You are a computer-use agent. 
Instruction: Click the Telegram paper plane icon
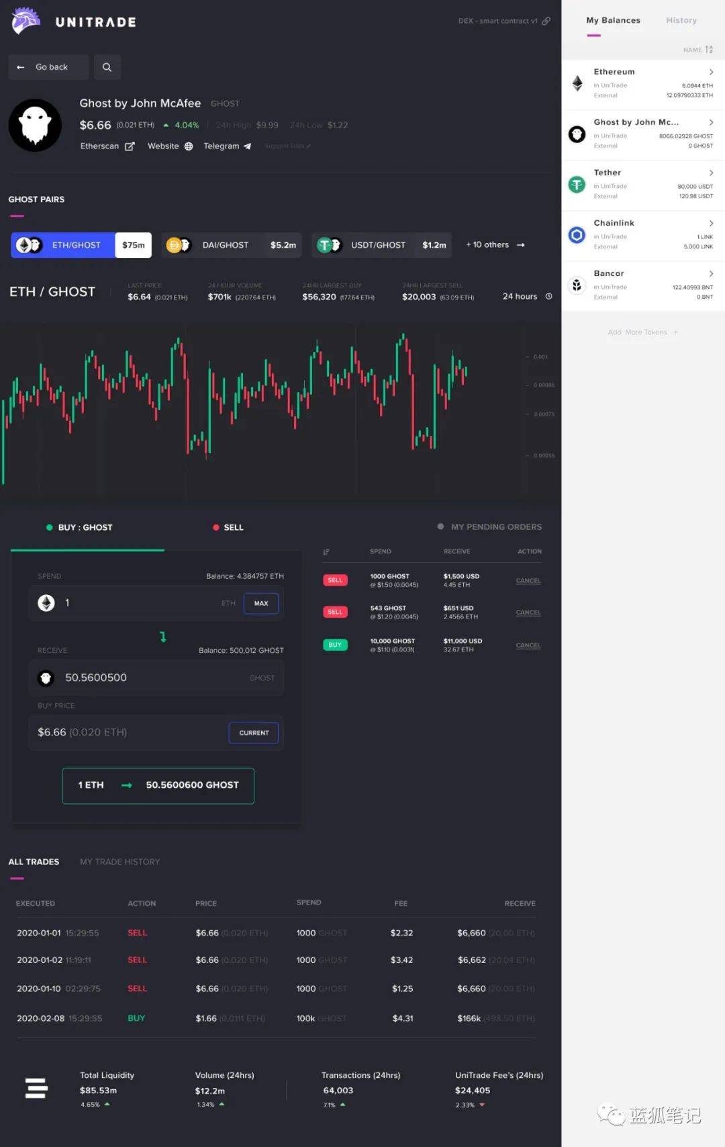(x=247, y=146)
